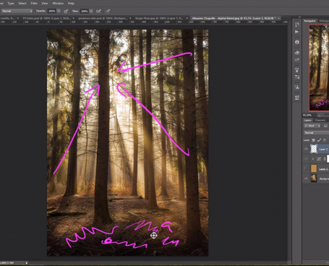The height and width of the screenshot is (266, 329).
Task: Open the View menu
Action: (x=45, y=3)
